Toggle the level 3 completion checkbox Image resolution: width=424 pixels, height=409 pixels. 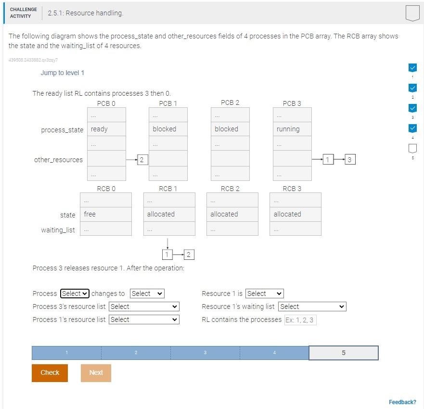pyautogui.click(x=412, y=108)
